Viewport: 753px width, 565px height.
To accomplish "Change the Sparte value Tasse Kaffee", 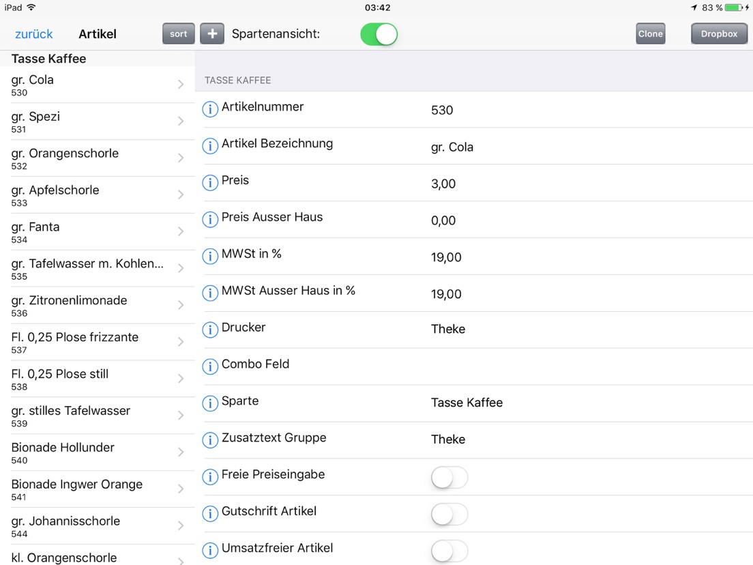I will point(467,403).
